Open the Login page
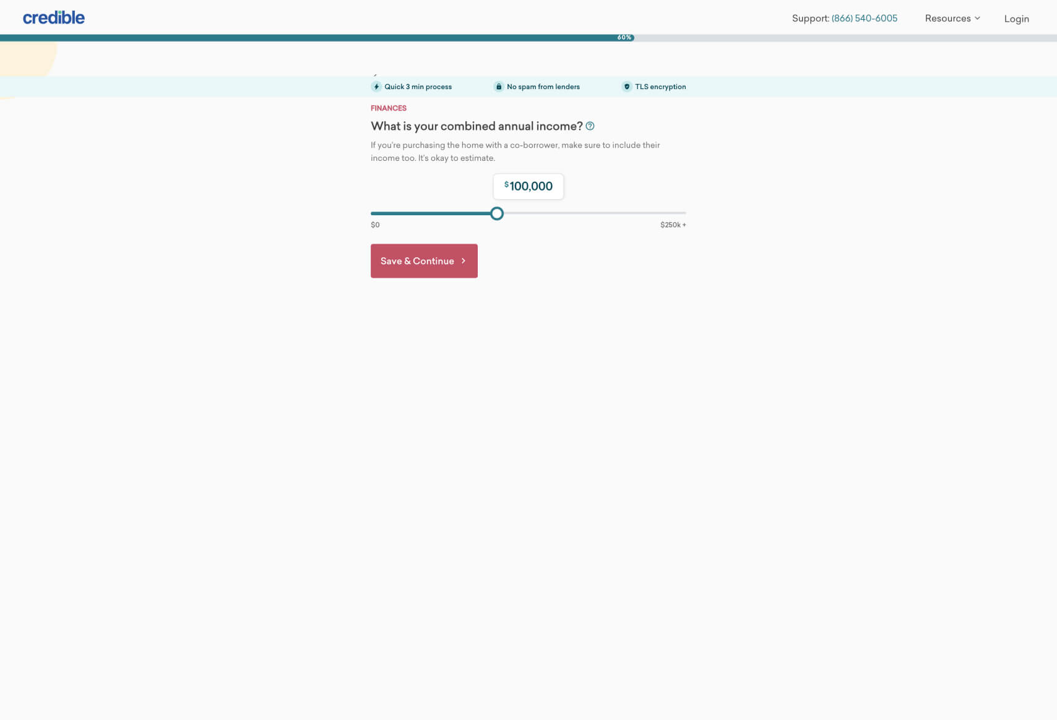The image size is (1057, 720). pyautogui.click(x=1016, y=19)
